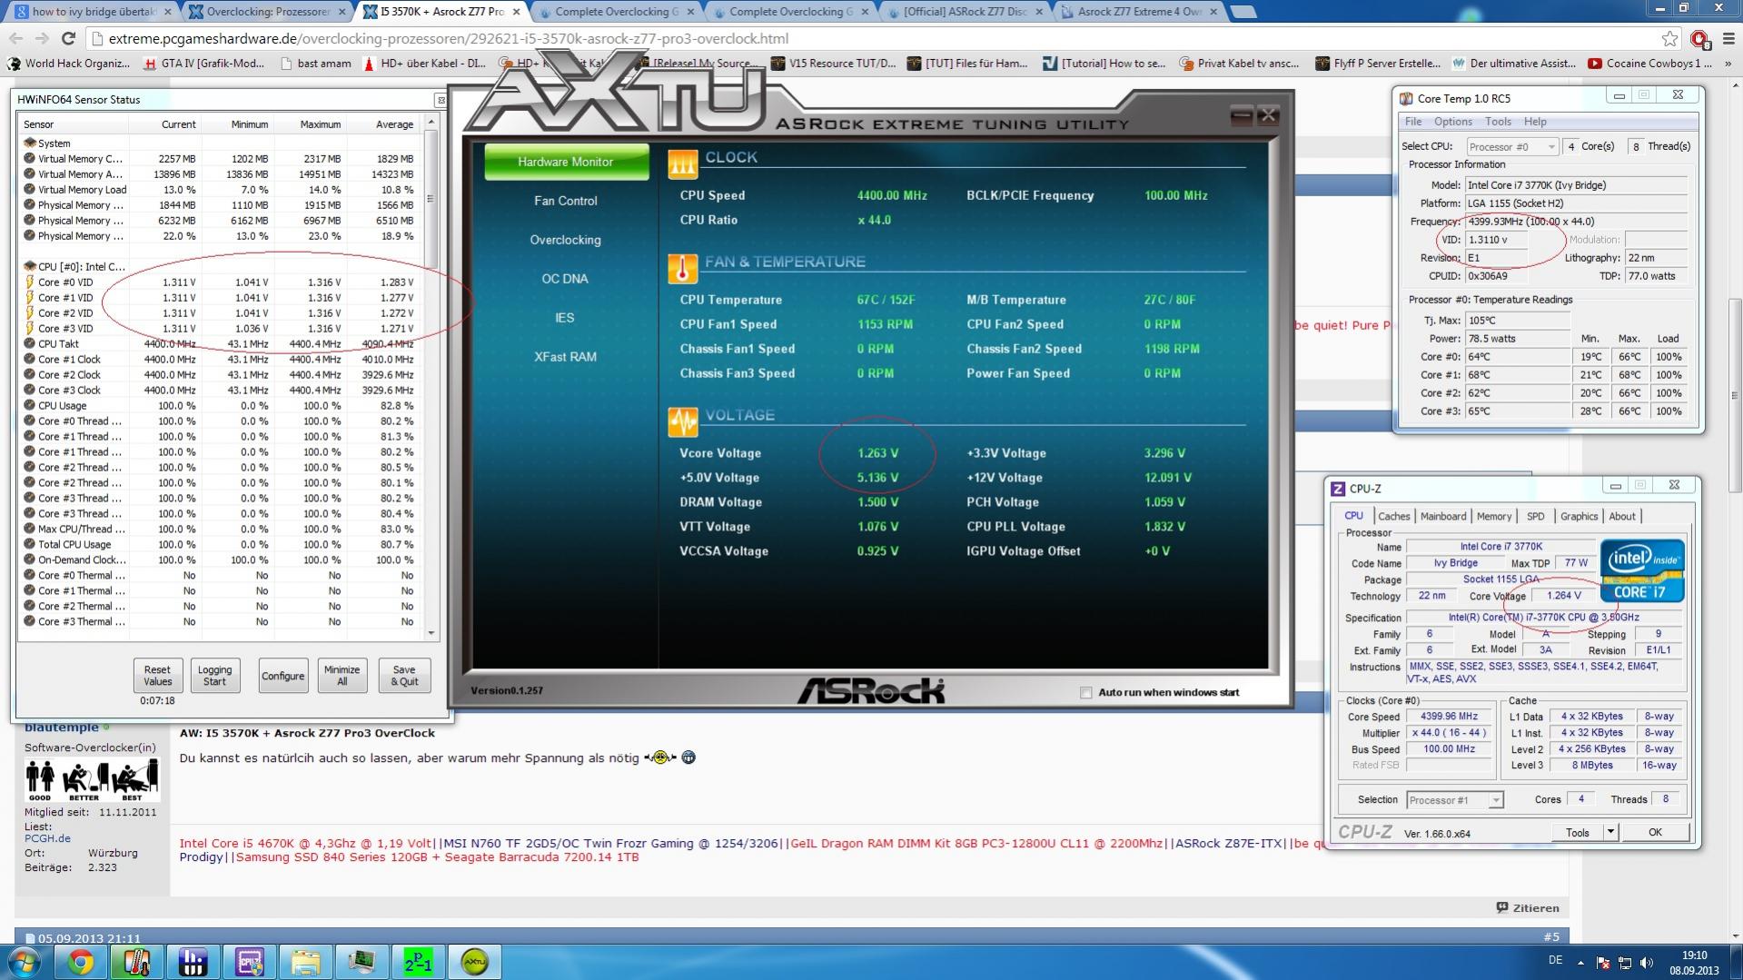This screenshot has width=1743, height=980.
Task: Switch to the Graphics tab in CPU-Z
Action: (x=1579, y=516)
